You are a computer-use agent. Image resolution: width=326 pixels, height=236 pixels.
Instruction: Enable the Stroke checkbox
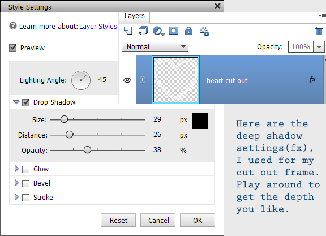click(26, 198)
